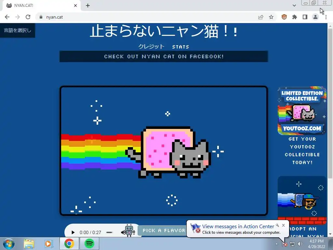Open the monkey extension icon
This screenshot has height=250, width=333.
284,17
